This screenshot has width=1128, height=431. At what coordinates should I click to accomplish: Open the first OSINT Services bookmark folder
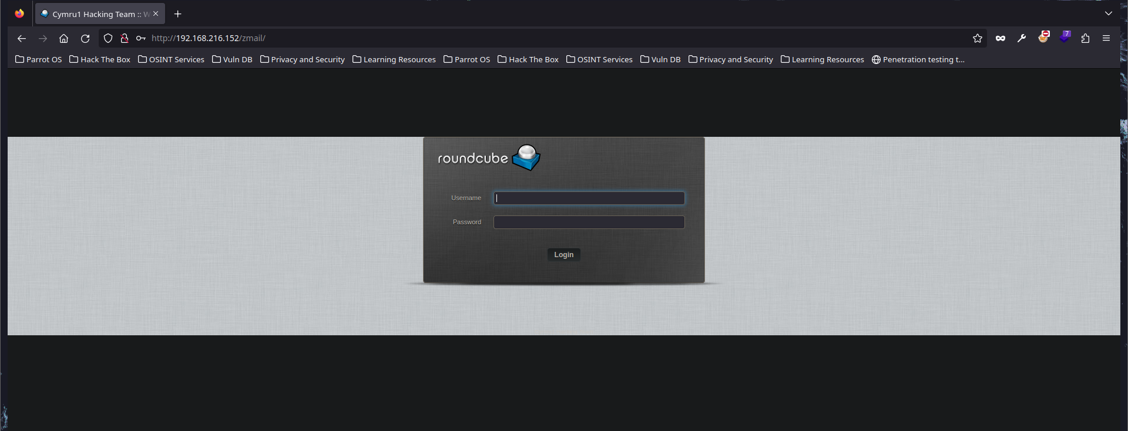(x=171, y=59)
